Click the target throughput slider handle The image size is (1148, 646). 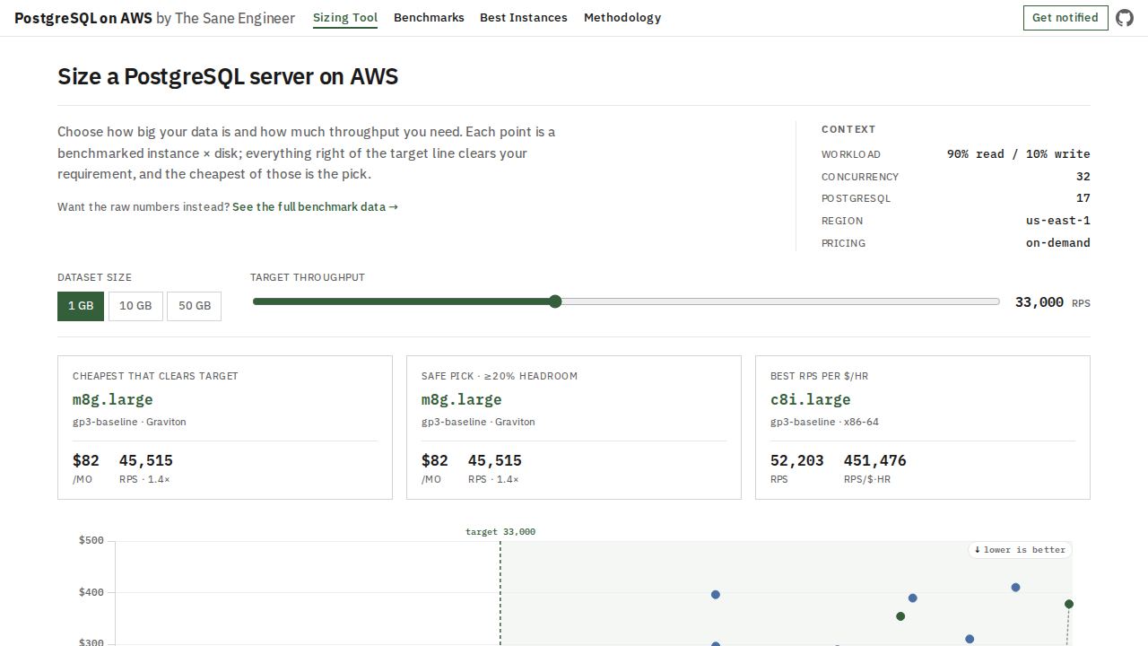click(x=555, y=301)
